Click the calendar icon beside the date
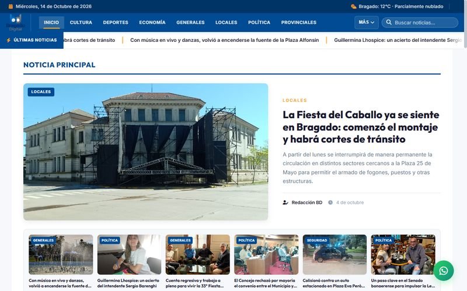Image resolution: width=467 pixels, height=291 pixels. click(x=11, y=6)
